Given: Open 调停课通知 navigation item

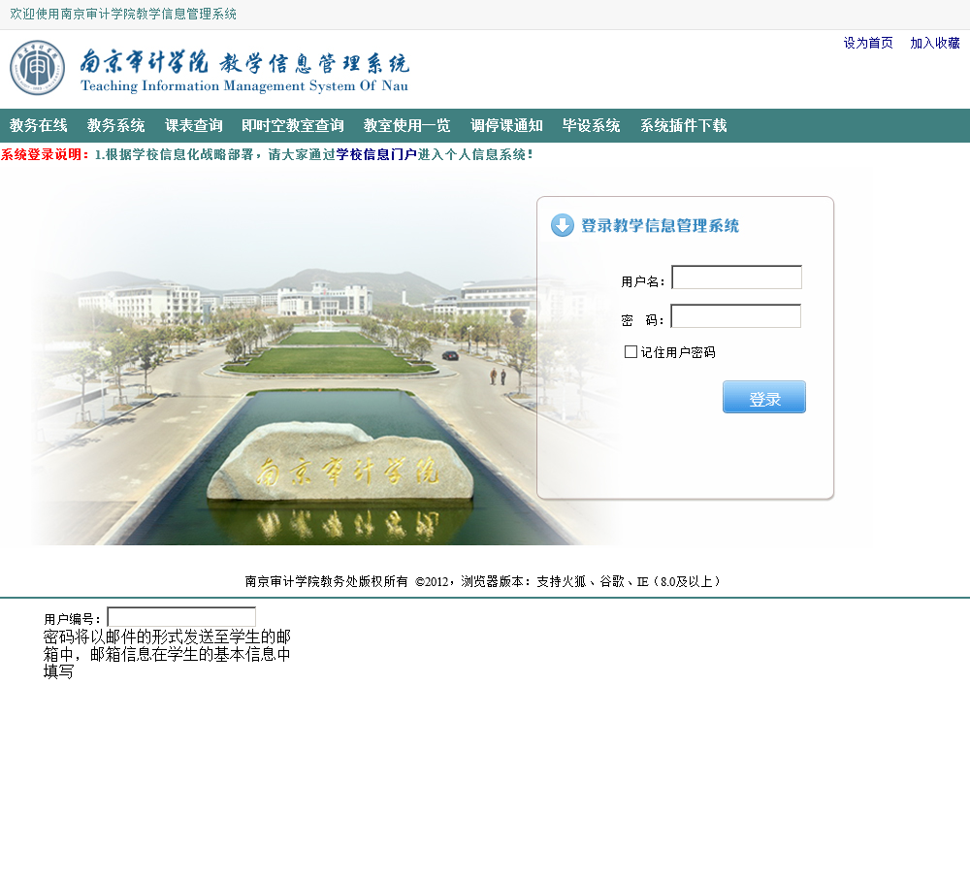Looking at the screenshot, I should (506, 125).
